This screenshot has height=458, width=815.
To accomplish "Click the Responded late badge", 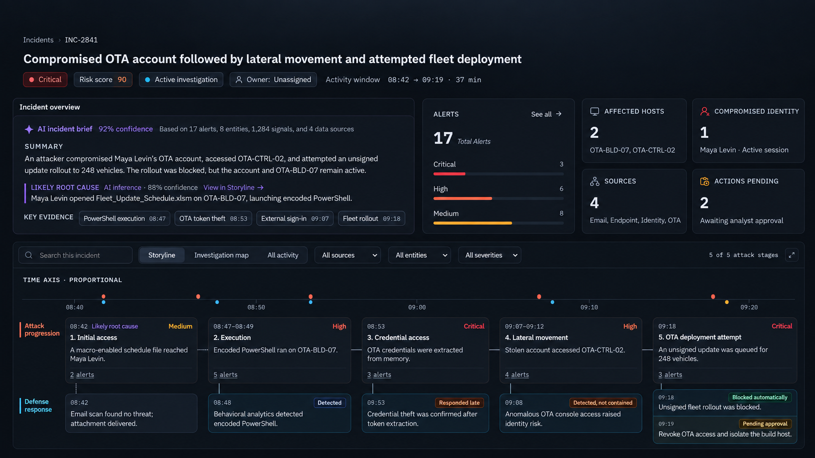I will (x=459, y=403).
